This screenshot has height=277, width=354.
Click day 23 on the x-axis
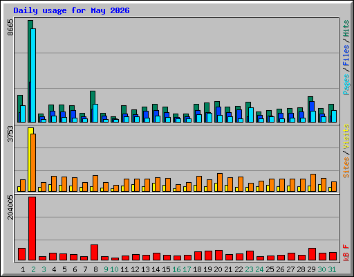pyautogui.click(x=249, y=269)
